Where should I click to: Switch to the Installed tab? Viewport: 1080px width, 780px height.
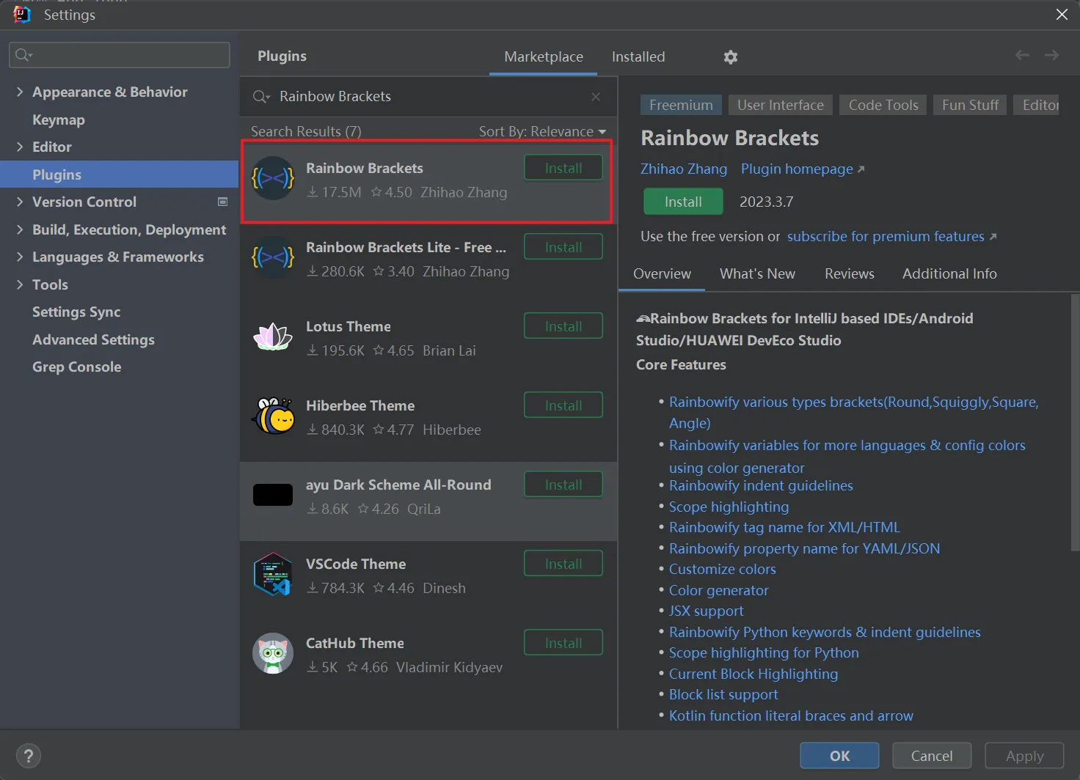click(638, 56)
